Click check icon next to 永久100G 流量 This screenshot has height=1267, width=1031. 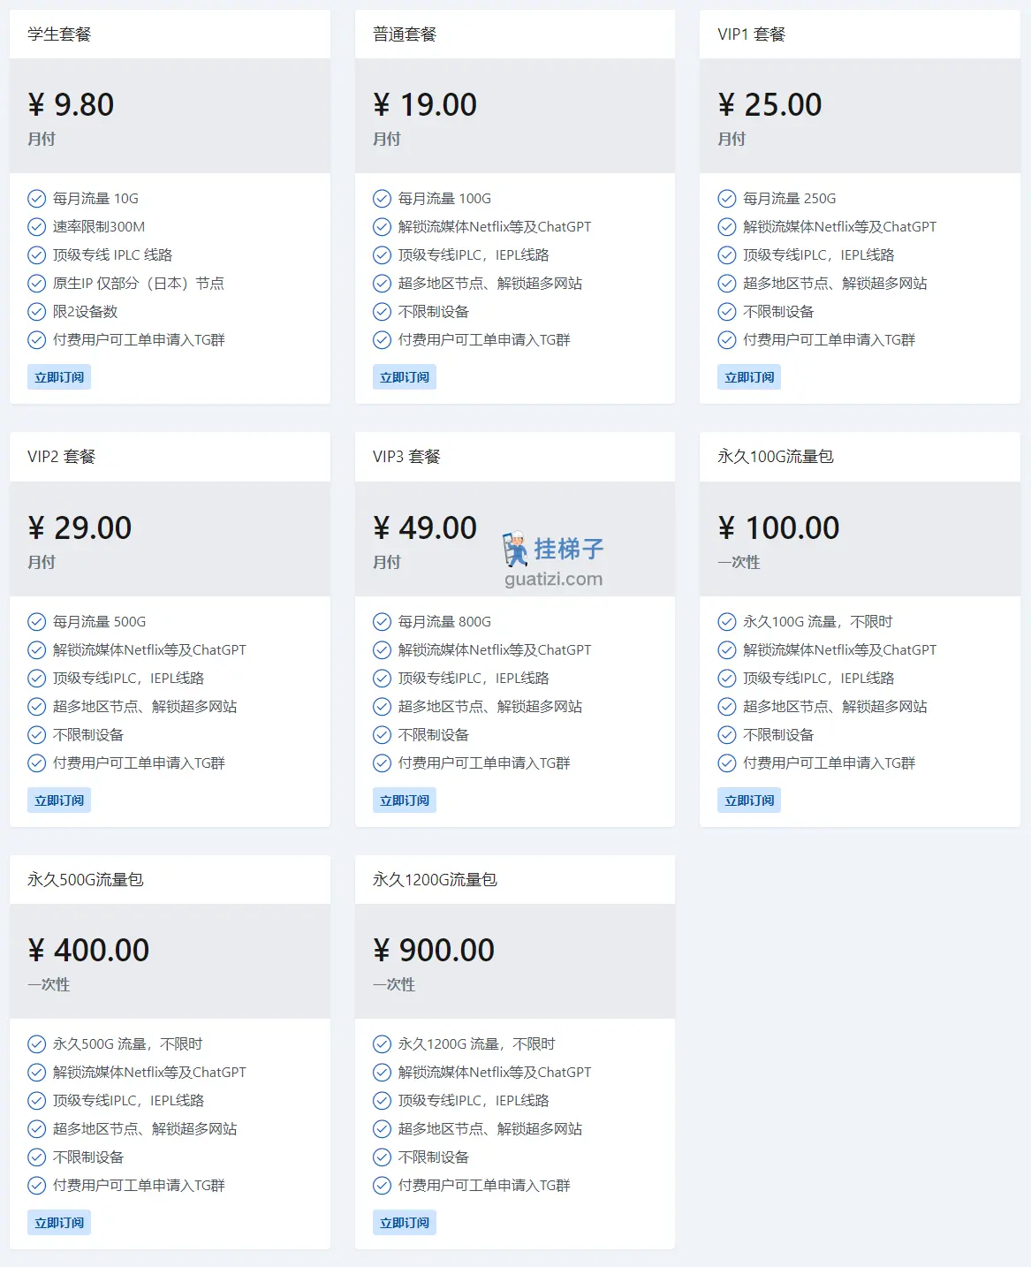(x=727, y=622)
